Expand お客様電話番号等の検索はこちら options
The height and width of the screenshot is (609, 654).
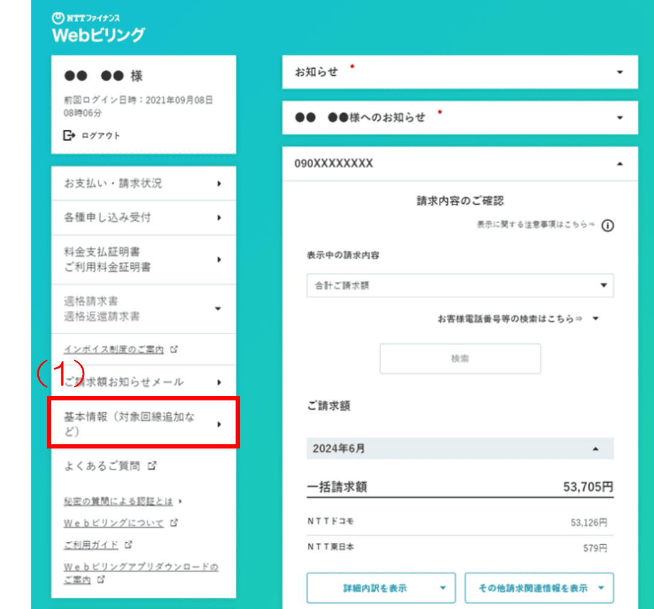tap(595, 319)
